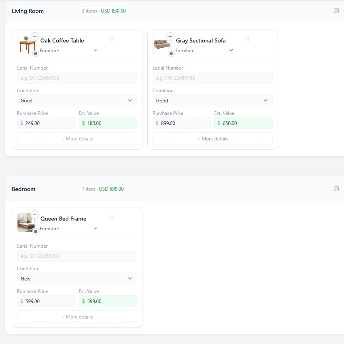344x344 pixels.
Task: Click Purchase Price field showing 899.00
Action: [182, 123]
